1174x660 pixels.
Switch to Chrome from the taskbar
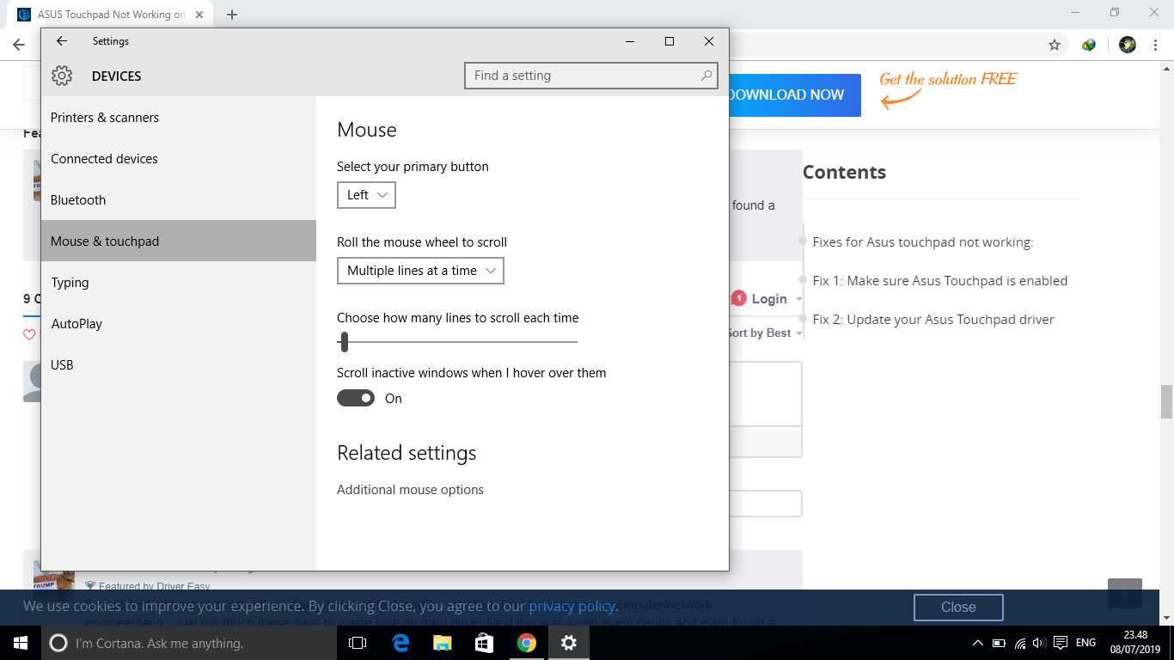pos(526,643)
